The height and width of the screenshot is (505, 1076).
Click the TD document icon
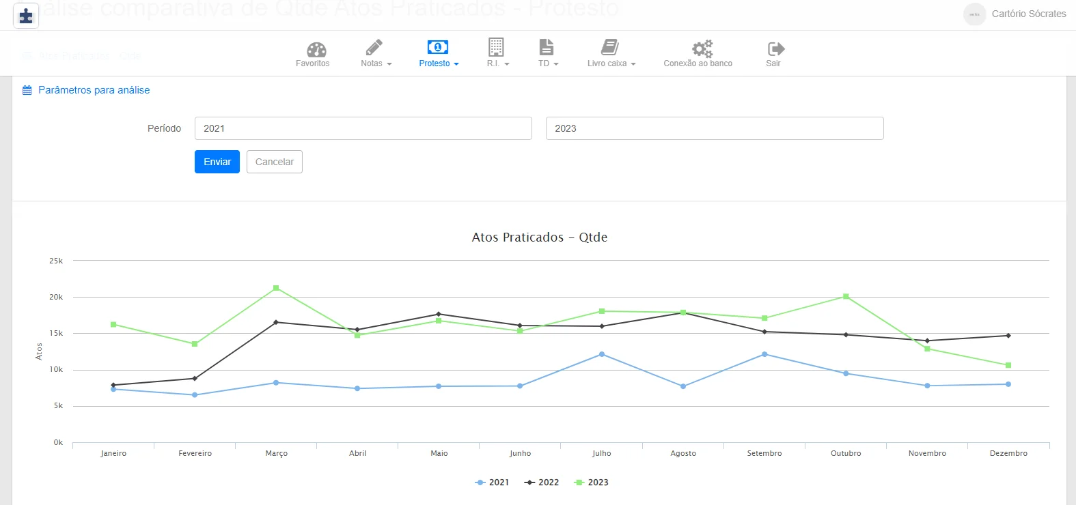click(x=547, y=47)
